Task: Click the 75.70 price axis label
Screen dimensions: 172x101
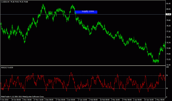Action: pyautogui.click(x=168, y=43)
